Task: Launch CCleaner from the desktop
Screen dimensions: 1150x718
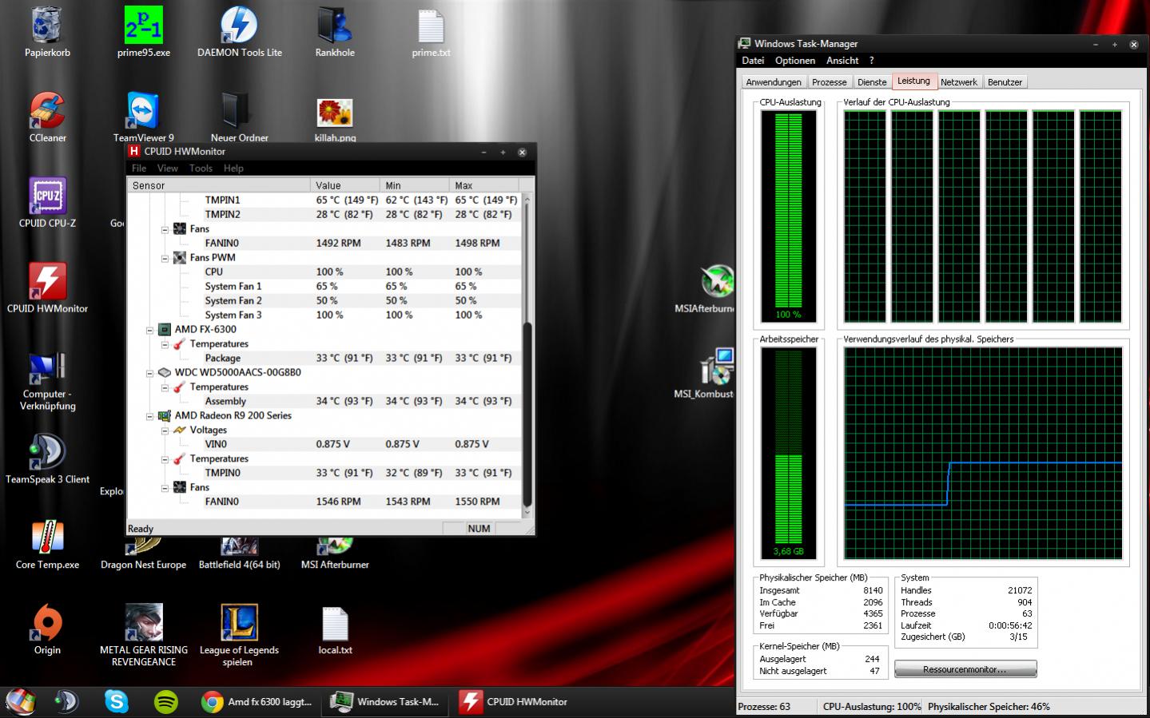Action: coord(47,117)
